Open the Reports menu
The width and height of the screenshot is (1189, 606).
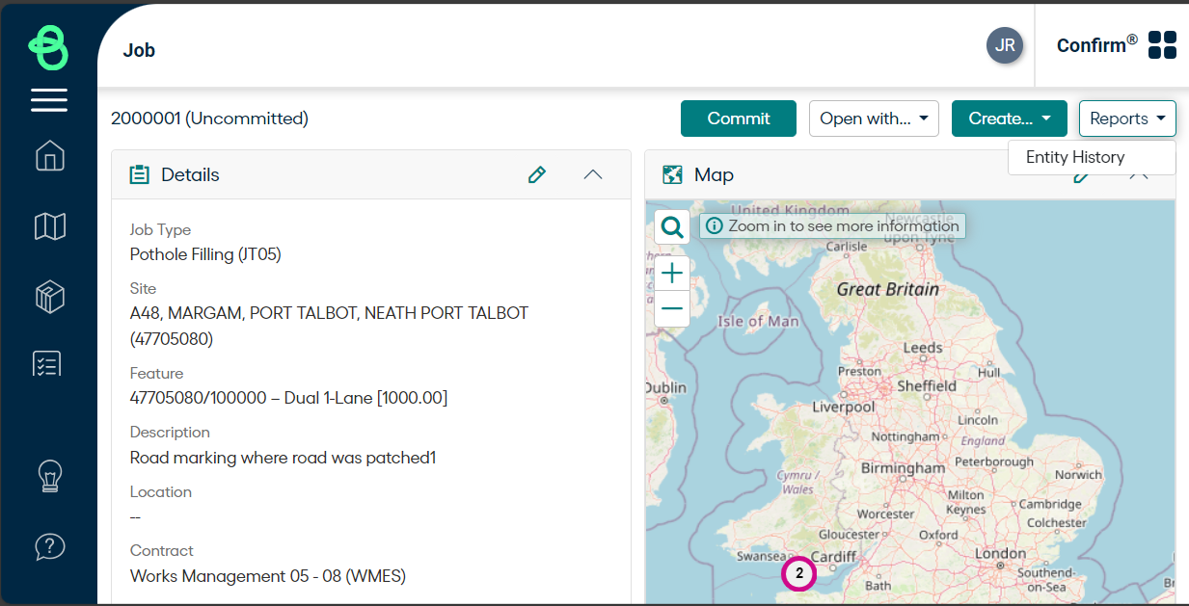pos(1126,119)
